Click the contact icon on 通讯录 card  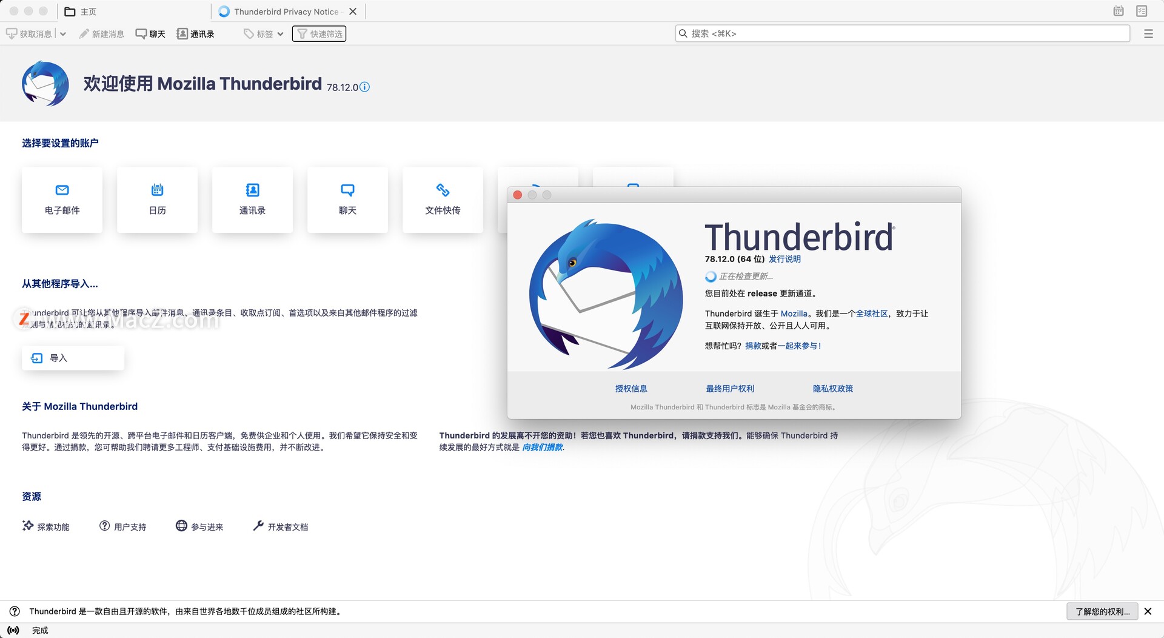252,190
